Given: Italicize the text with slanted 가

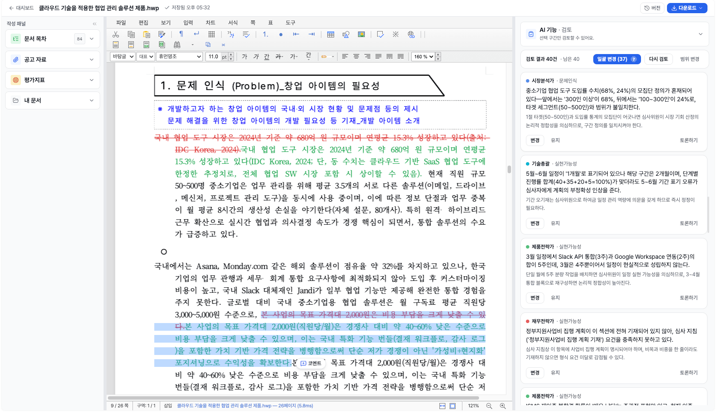Looking at the screenshot, I should (x=256, y=57).
